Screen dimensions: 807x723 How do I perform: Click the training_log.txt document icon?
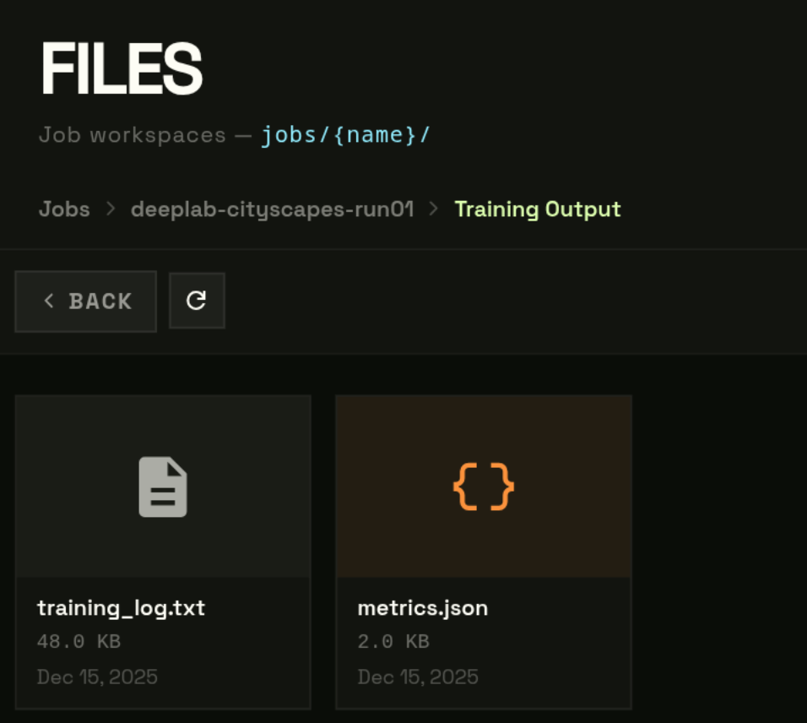(163, 487)
